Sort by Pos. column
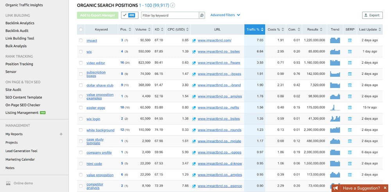This screenshot has height=192, width=391. tap(126, 29)
